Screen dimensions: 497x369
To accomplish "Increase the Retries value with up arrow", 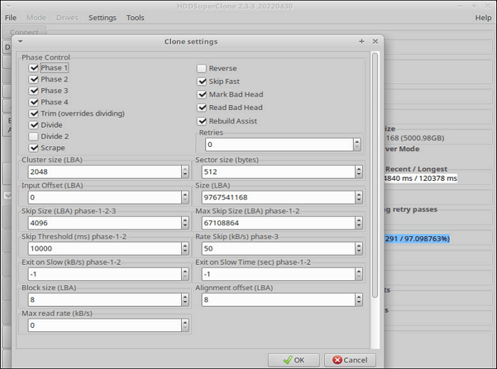I will point(356,141).
